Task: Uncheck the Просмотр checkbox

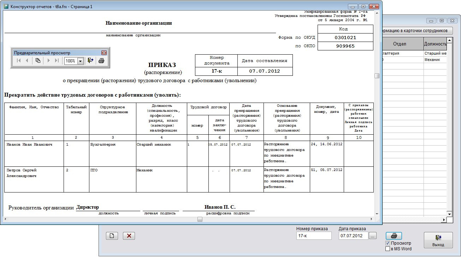Action: 388,243
